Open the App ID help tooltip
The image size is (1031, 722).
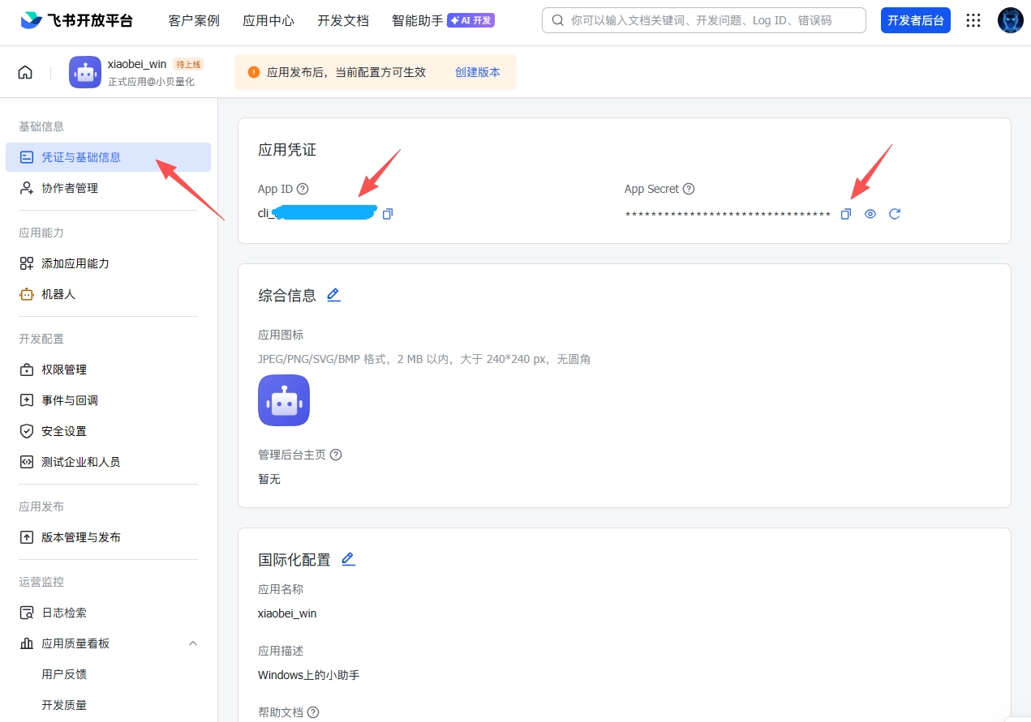click(303, 189)
